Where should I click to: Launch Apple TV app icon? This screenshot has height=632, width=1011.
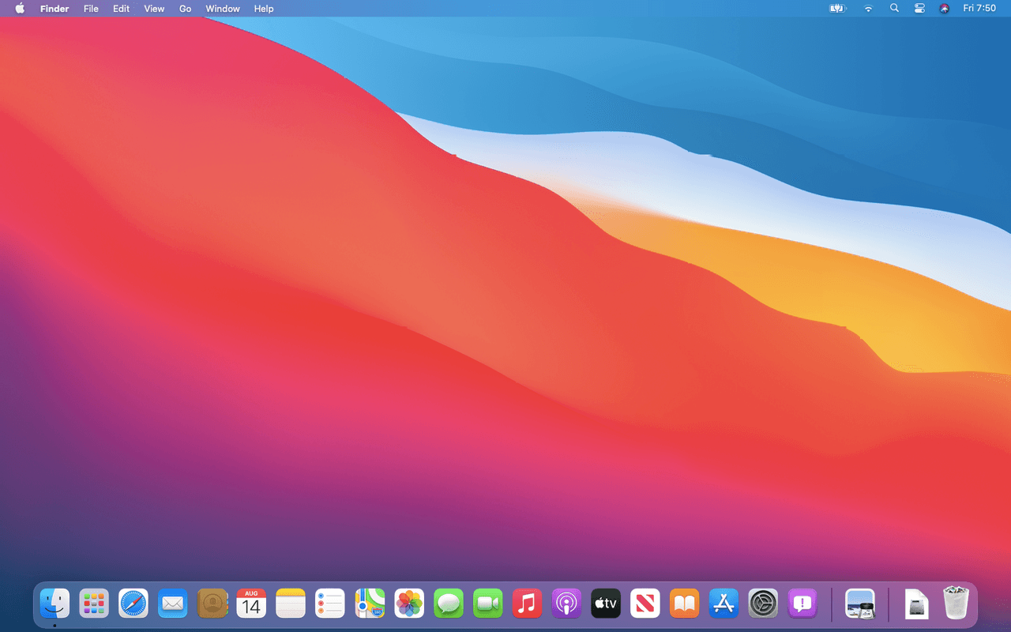point(606,604)
